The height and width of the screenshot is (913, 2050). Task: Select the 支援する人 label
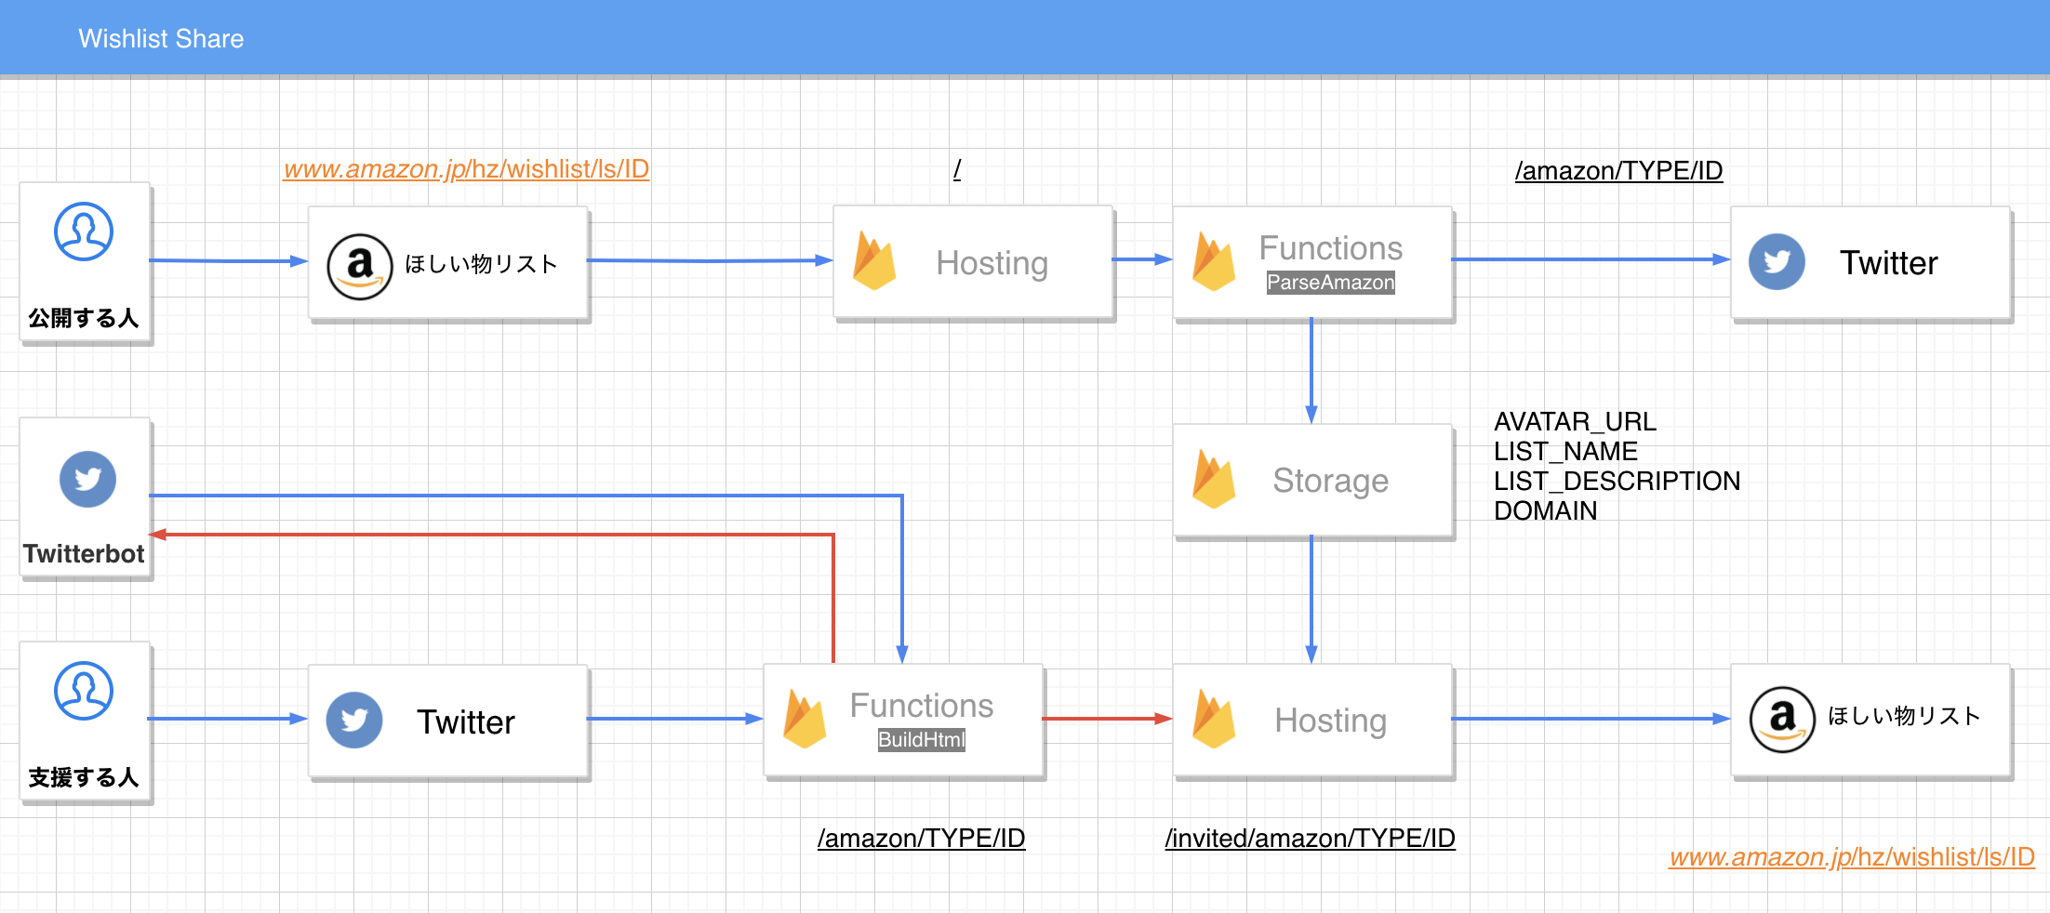[x=84, y=777]
